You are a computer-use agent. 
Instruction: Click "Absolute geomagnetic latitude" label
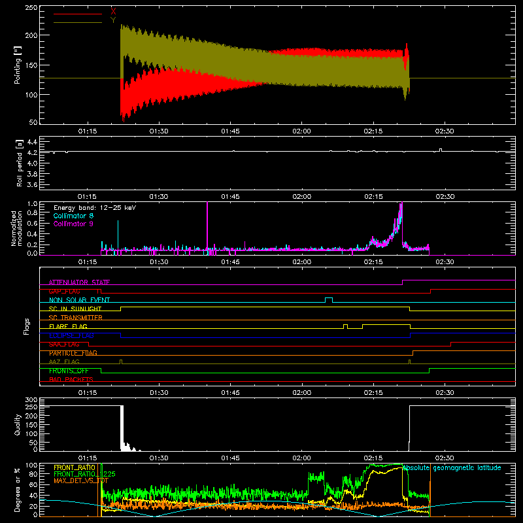pyautogui.click(x=452, y=467)
